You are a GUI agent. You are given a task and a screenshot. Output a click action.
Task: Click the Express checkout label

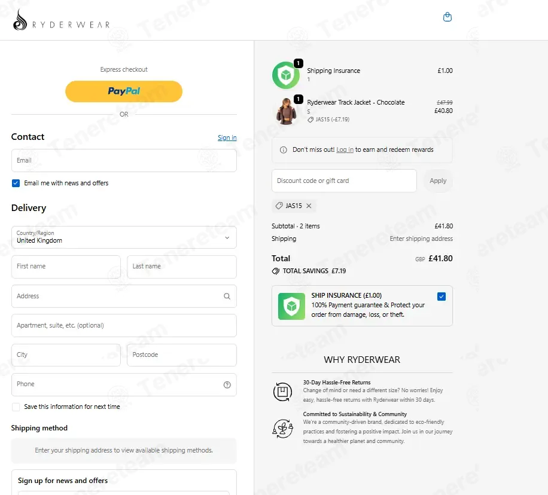[x=124, y=69]
